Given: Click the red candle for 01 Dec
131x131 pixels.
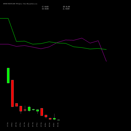Looking at the screenshot, I should (x=46, y=116).
